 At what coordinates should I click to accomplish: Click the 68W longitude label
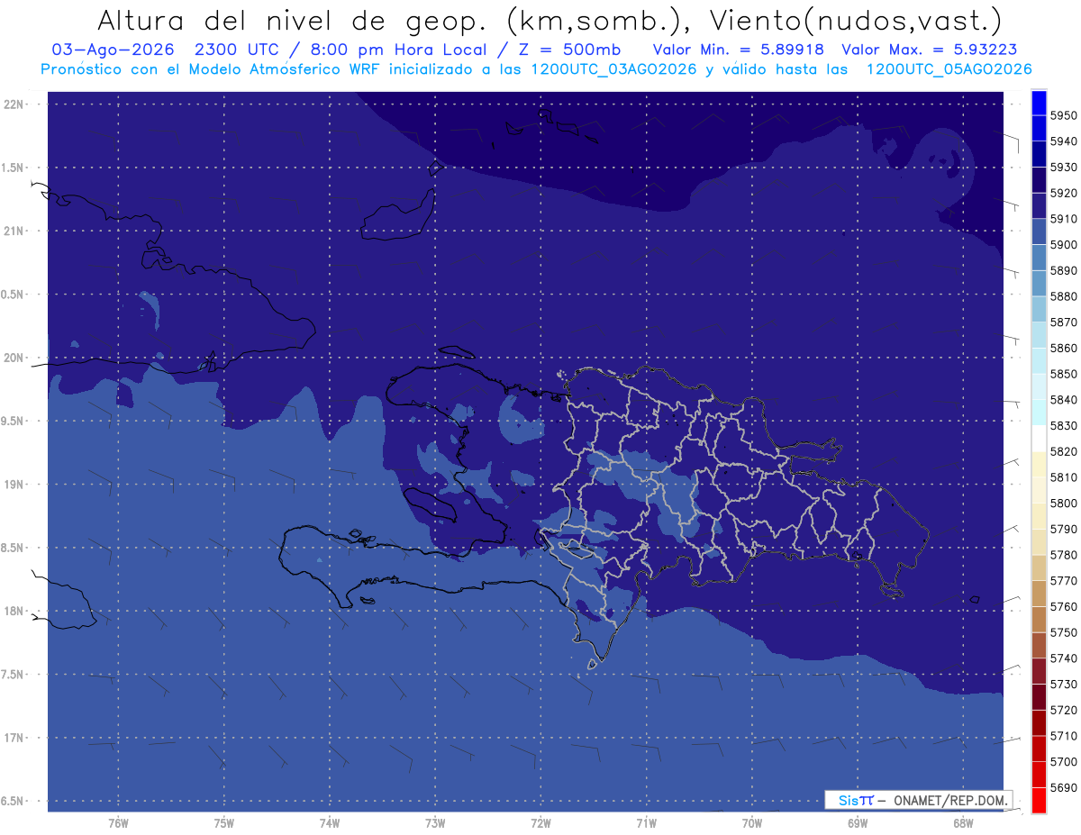pos(963,823)
